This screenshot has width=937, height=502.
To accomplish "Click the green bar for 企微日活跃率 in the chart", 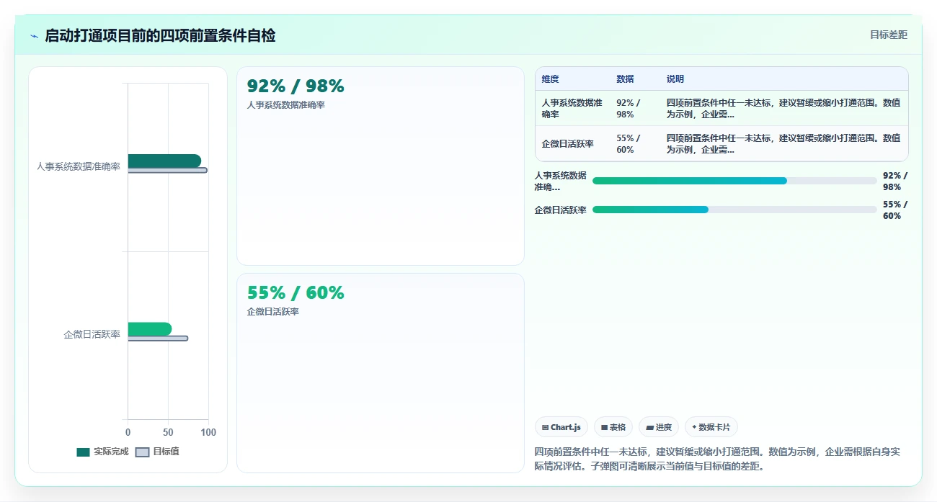I will click(x=150, y=329).
